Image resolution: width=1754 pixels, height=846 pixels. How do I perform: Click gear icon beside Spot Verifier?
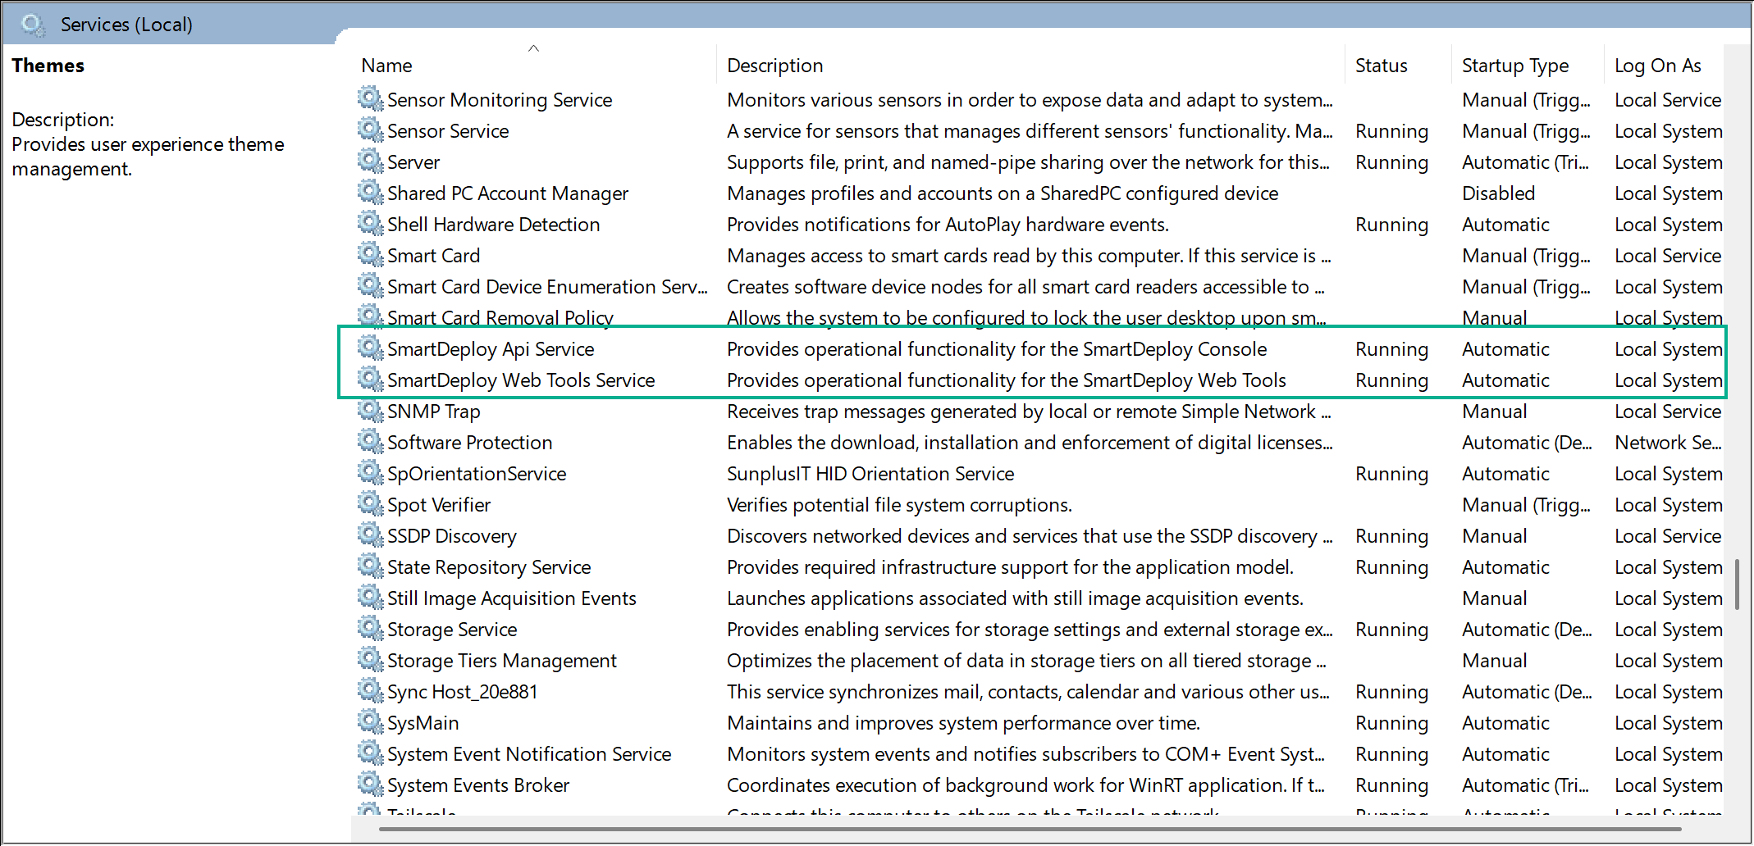[x=371, y=504]
